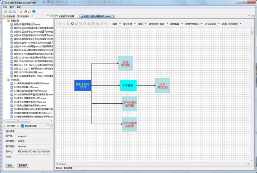Select the 信号功率谱密度图 block

coord(130,125)
